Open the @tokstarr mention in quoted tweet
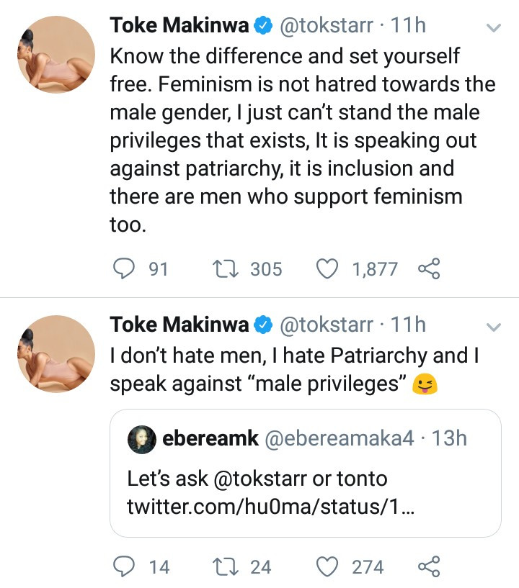The height and width of the screenshot is (588, 519). [252, 478]
